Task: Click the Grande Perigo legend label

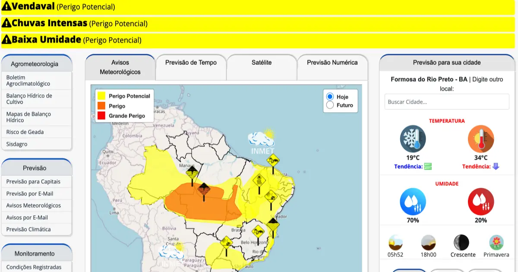Action: point(127,116)
